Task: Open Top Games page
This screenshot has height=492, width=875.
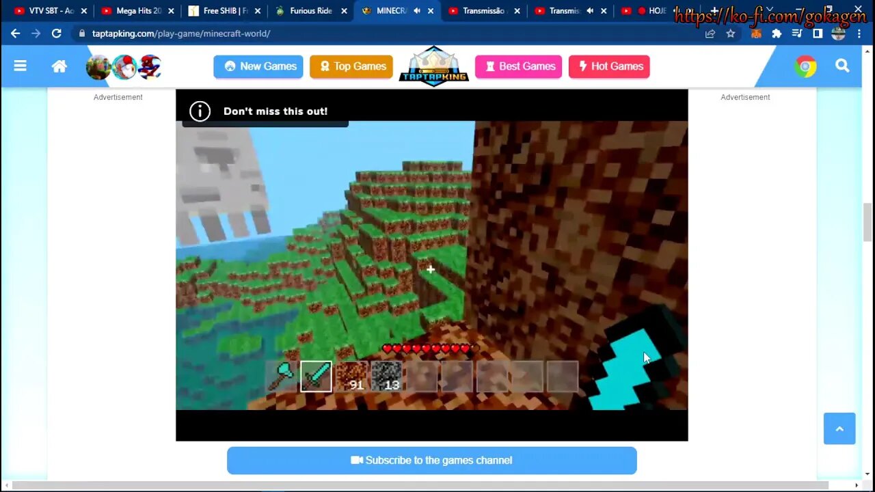Action: tap(351, 66)
